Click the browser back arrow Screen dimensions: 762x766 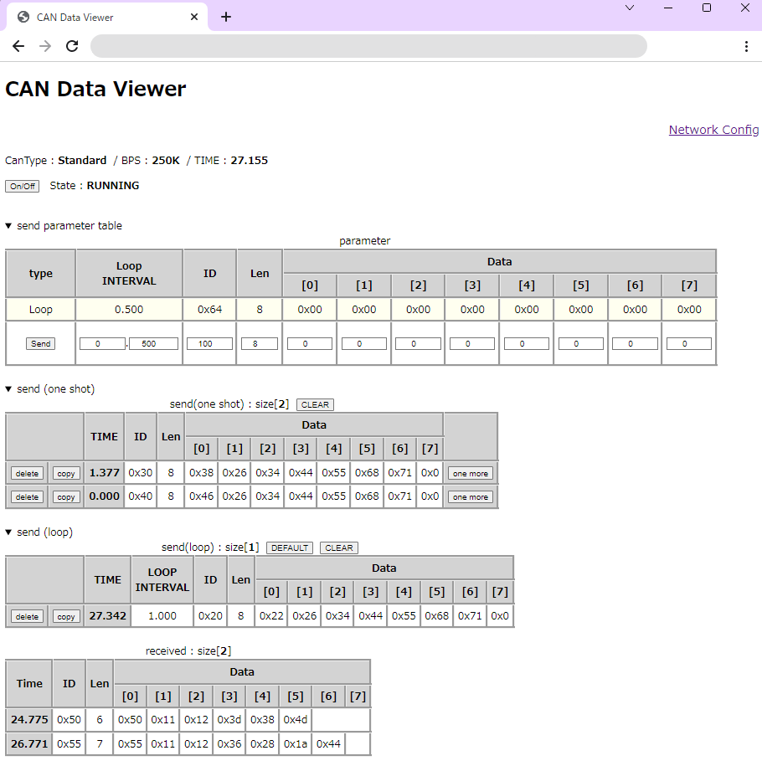pyautogui.click(x=18, y=46)
